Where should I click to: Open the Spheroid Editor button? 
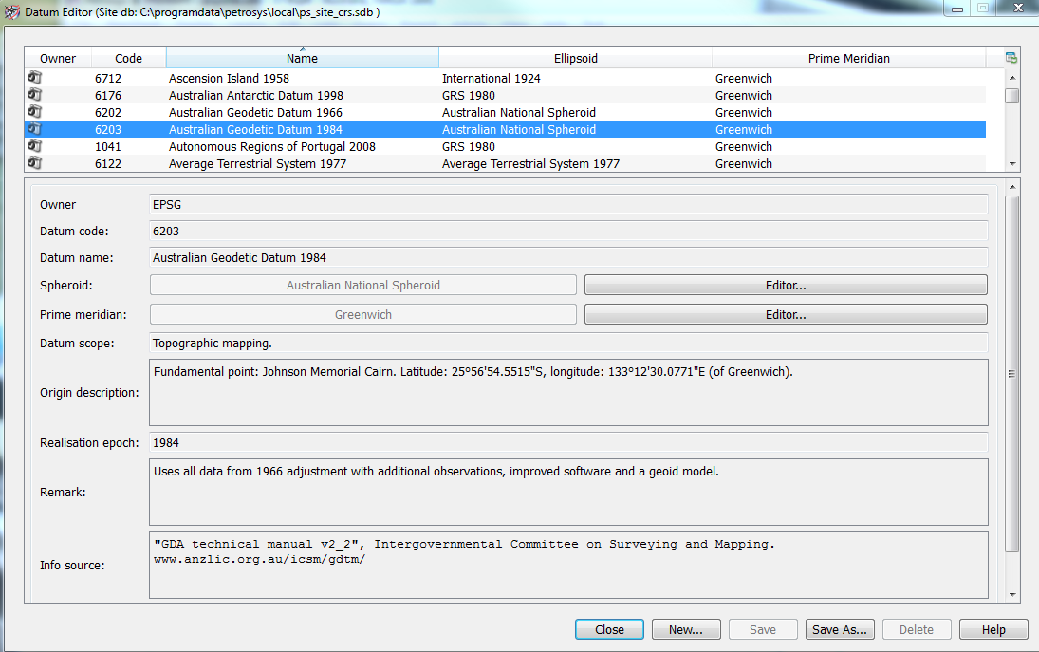click(786, 285)
